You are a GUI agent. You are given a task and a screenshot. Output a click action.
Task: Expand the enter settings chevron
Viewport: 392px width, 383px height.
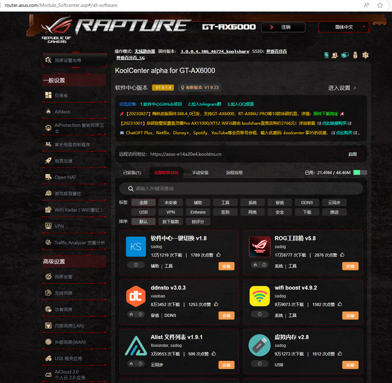tap(355, 88)
